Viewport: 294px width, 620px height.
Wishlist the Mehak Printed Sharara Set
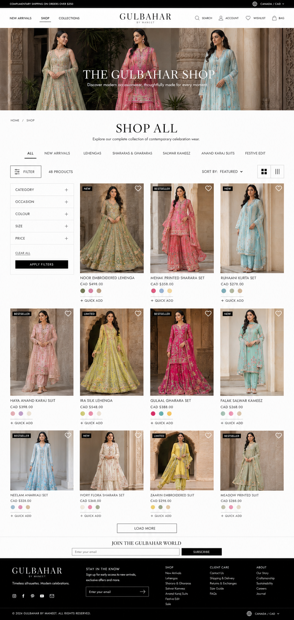click(x=208, y=188)
